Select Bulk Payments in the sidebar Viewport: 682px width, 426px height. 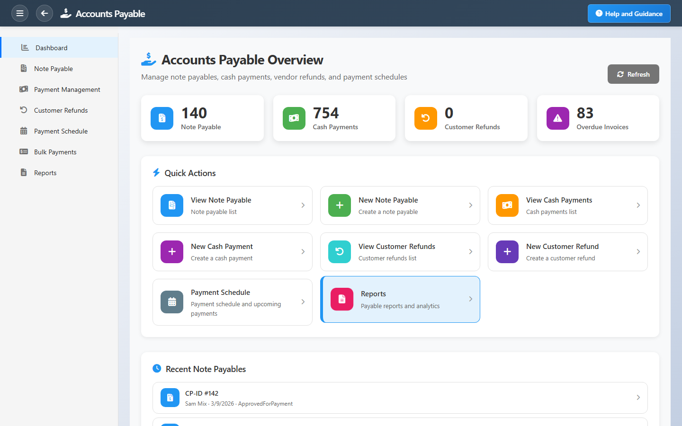[55, 152]
